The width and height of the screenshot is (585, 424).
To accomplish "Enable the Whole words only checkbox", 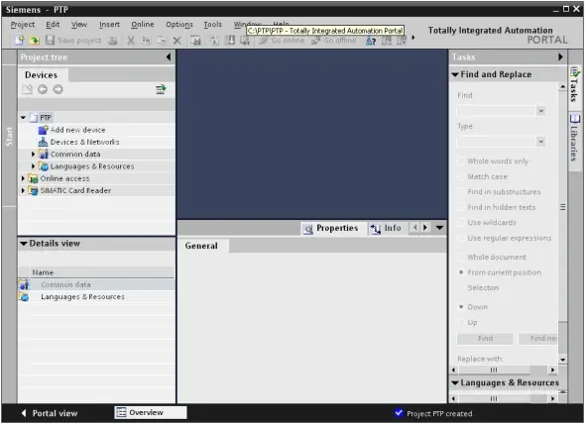I will 461,161.
